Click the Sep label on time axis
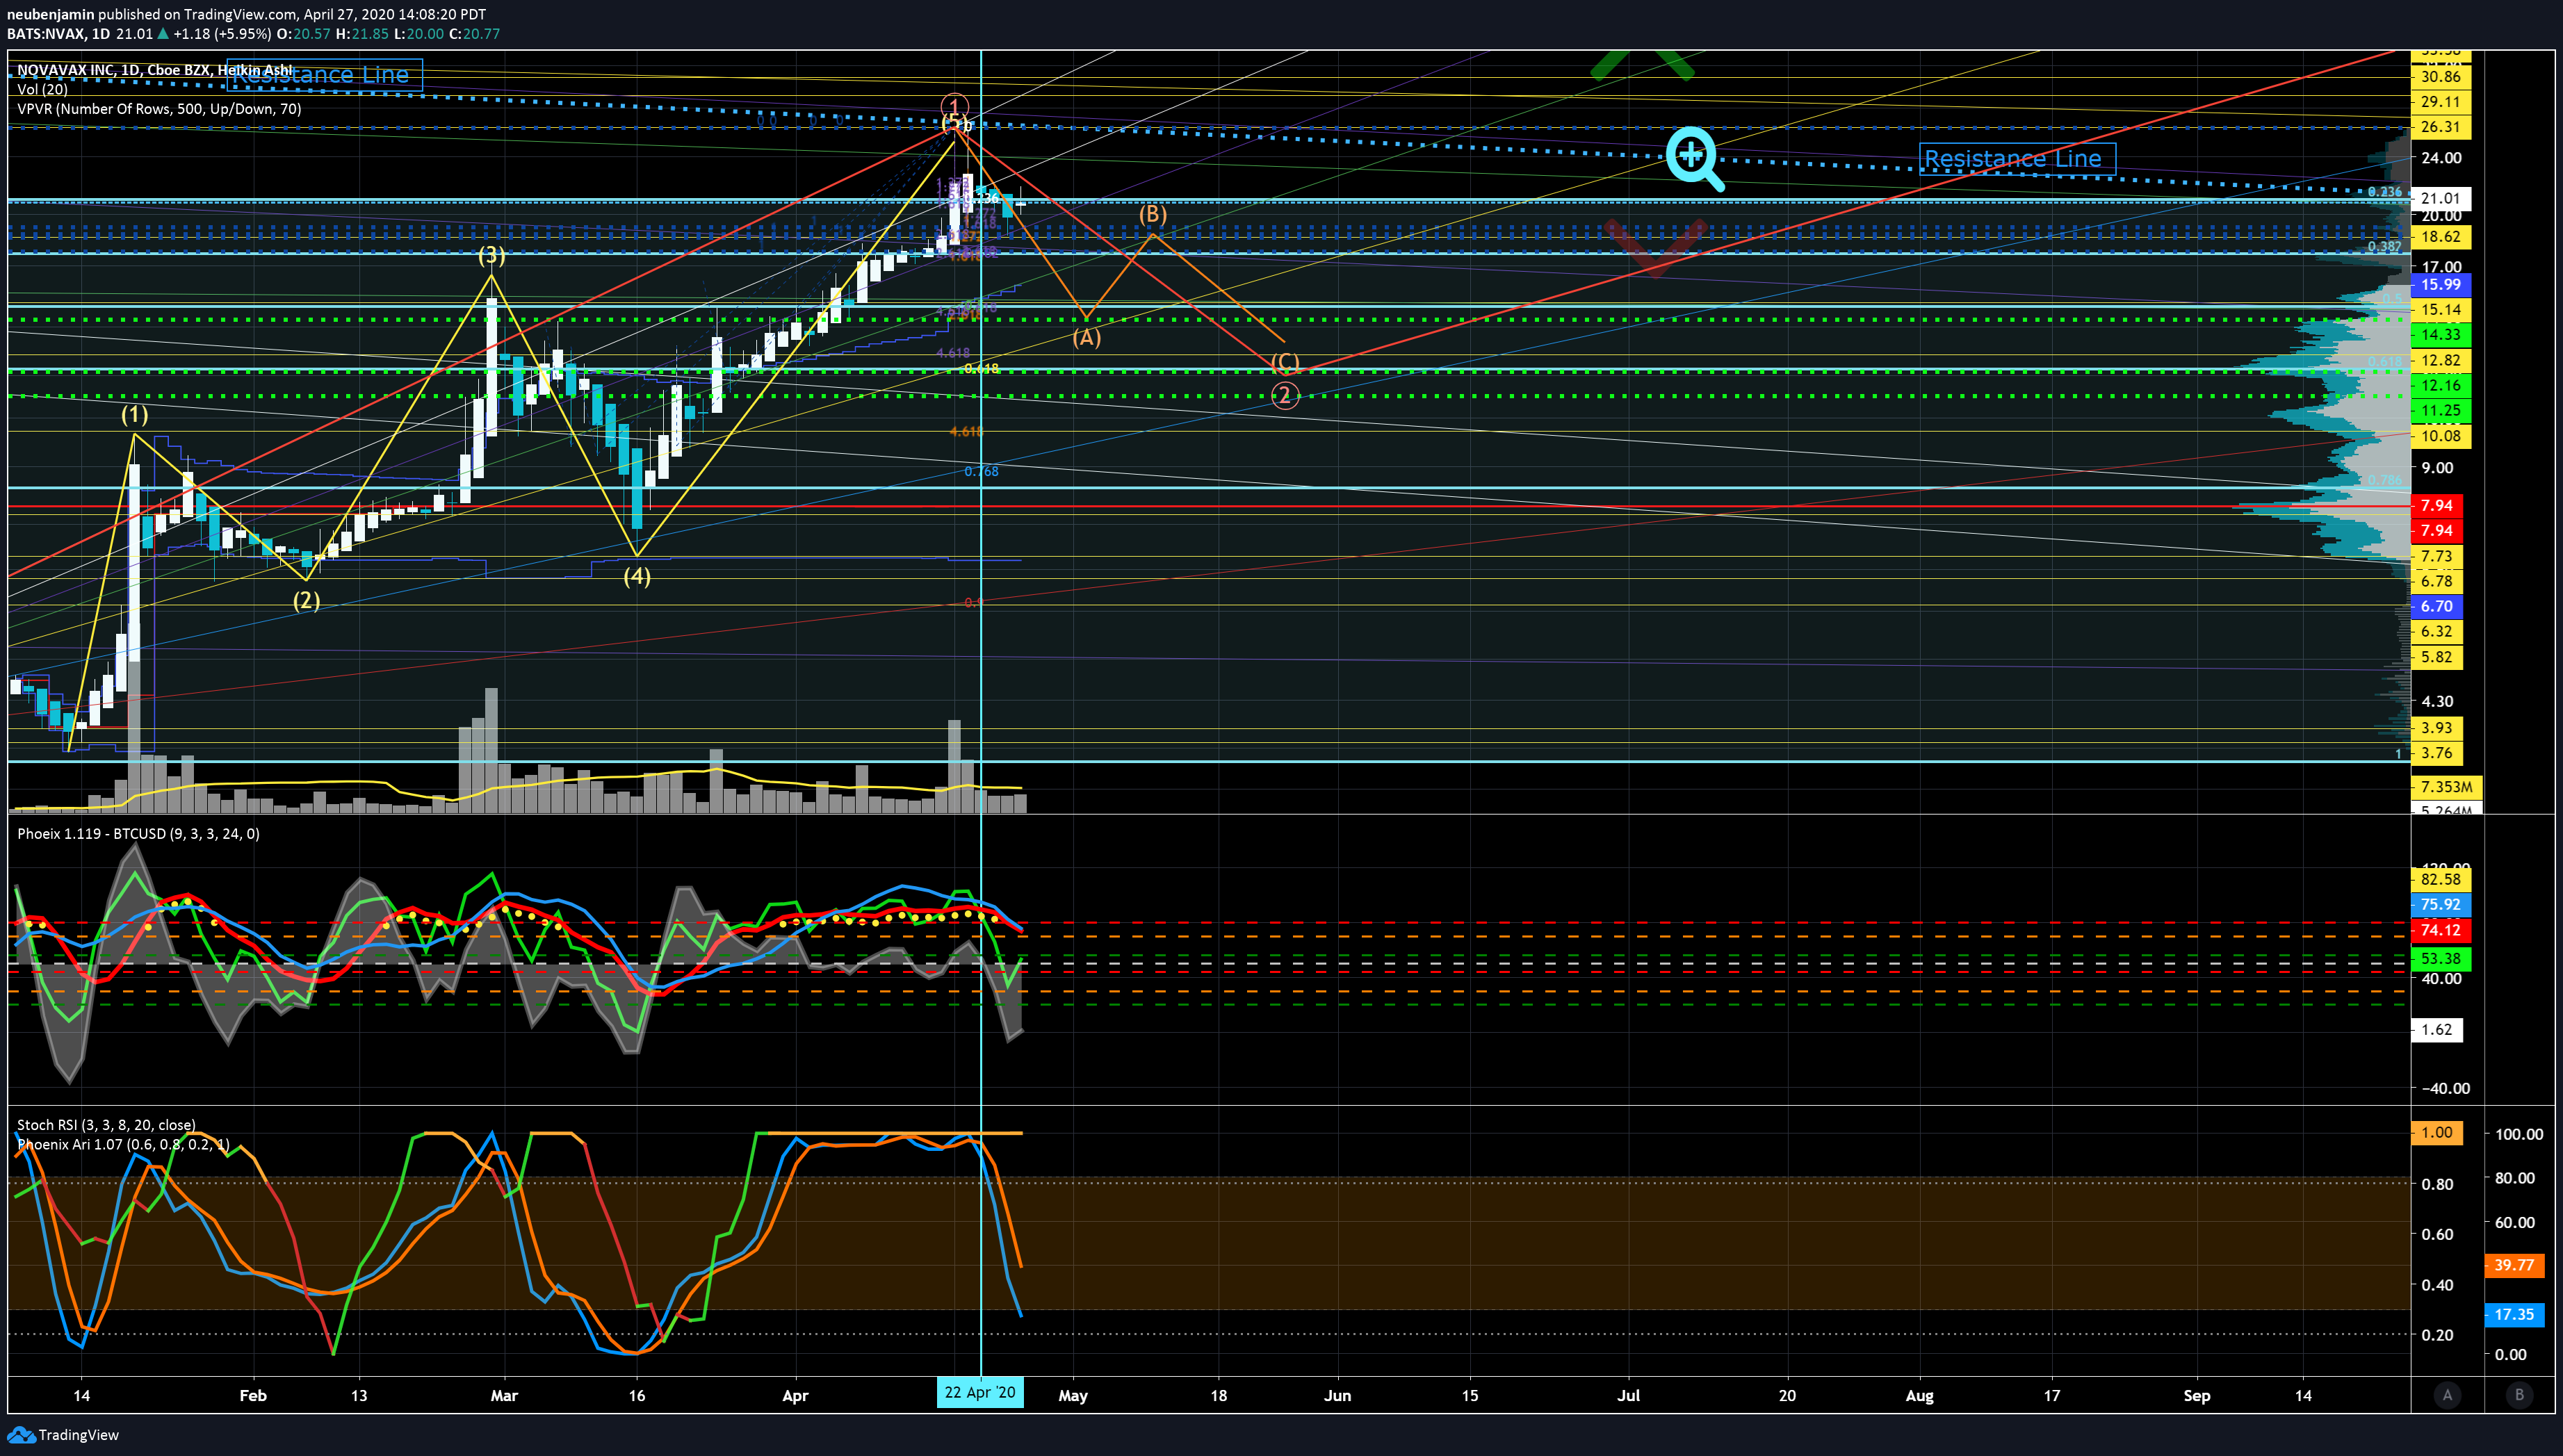 pos(2197,1395)
